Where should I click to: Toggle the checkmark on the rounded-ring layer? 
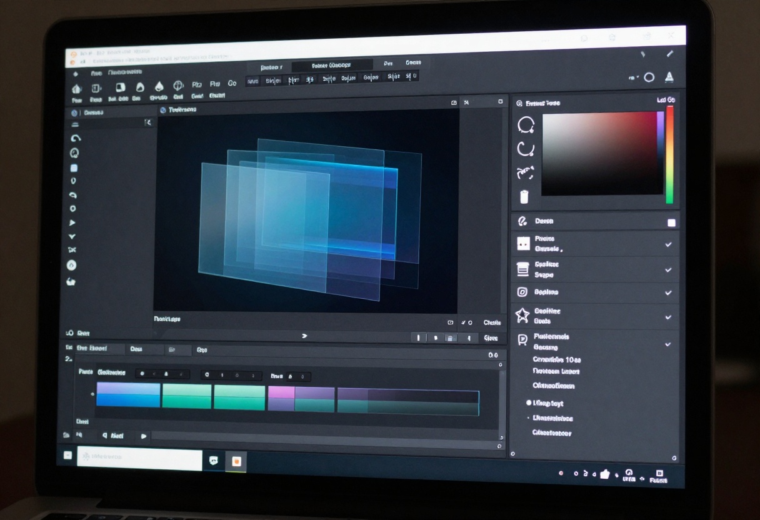(668, 292)
